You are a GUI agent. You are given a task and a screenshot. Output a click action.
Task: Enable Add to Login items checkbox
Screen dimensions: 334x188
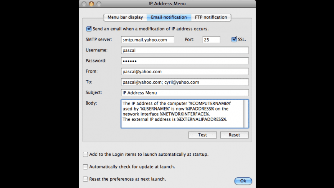click(85, 154)
